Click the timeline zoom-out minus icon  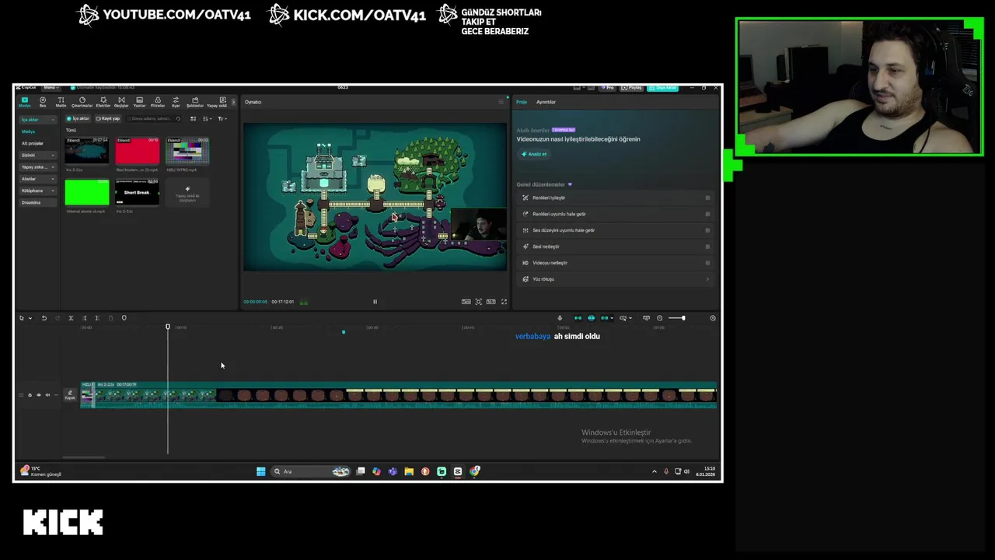click(659, 318)
